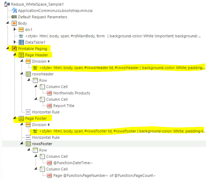Click the Default Request Parameters @R icon

(14, 17)
